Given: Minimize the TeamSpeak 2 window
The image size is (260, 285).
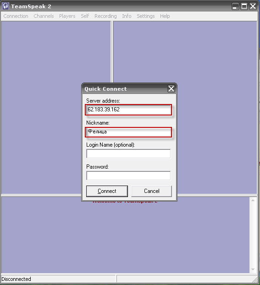Looking at the screenshot, I should point(235,6).
